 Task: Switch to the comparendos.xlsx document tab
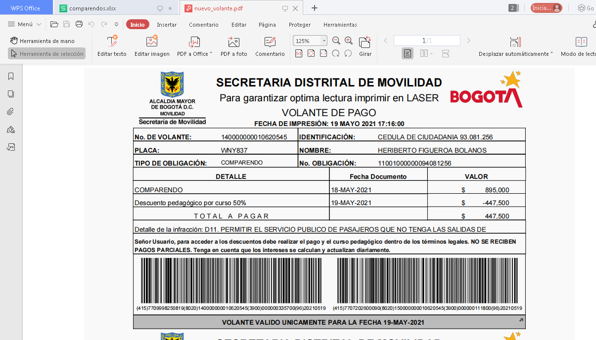tap(92, 8)
